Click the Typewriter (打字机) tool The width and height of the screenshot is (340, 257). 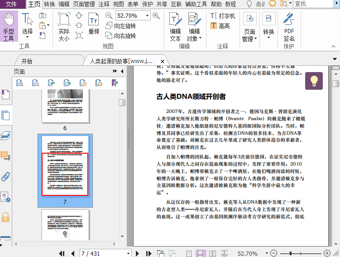click(223, 16)
